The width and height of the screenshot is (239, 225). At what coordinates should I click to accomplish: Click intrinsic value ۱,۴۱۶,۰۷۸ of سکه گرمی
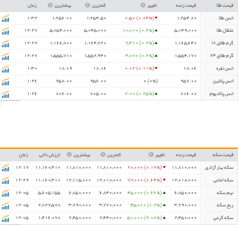(x=49, y=218)
